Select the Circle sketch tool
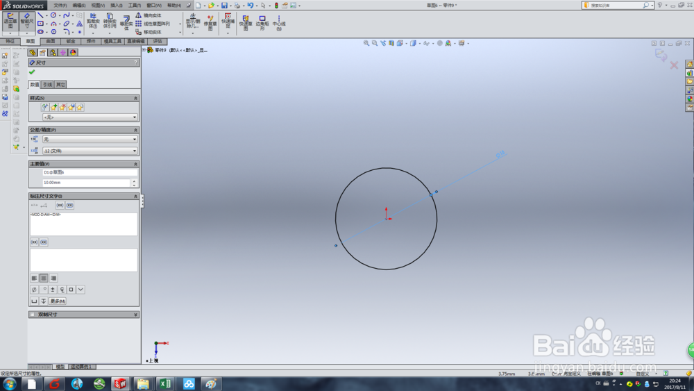This screenshot has height=391, width=694. 53,15
